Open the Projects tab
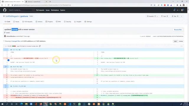189x106 pixels. (x=49, y=21)
